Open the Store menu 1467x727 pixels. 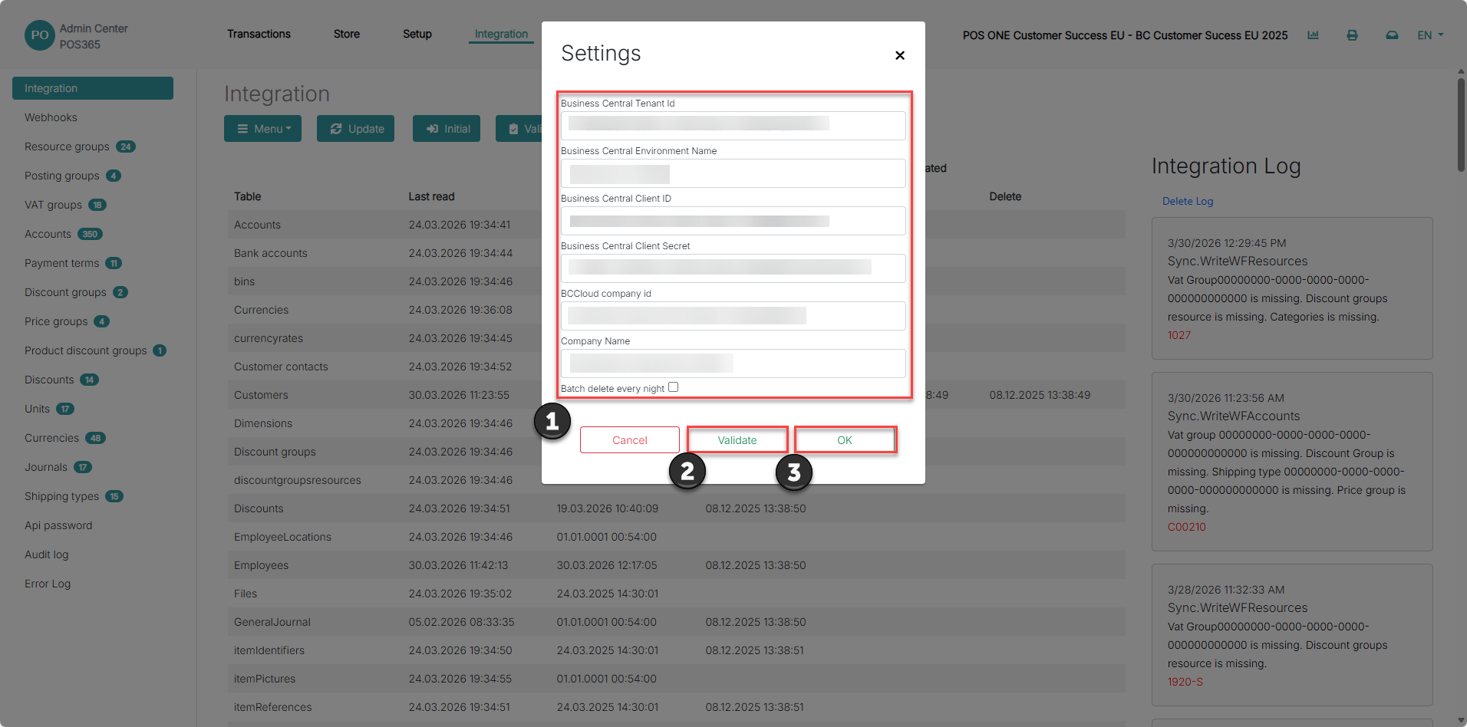pos(347,34)
